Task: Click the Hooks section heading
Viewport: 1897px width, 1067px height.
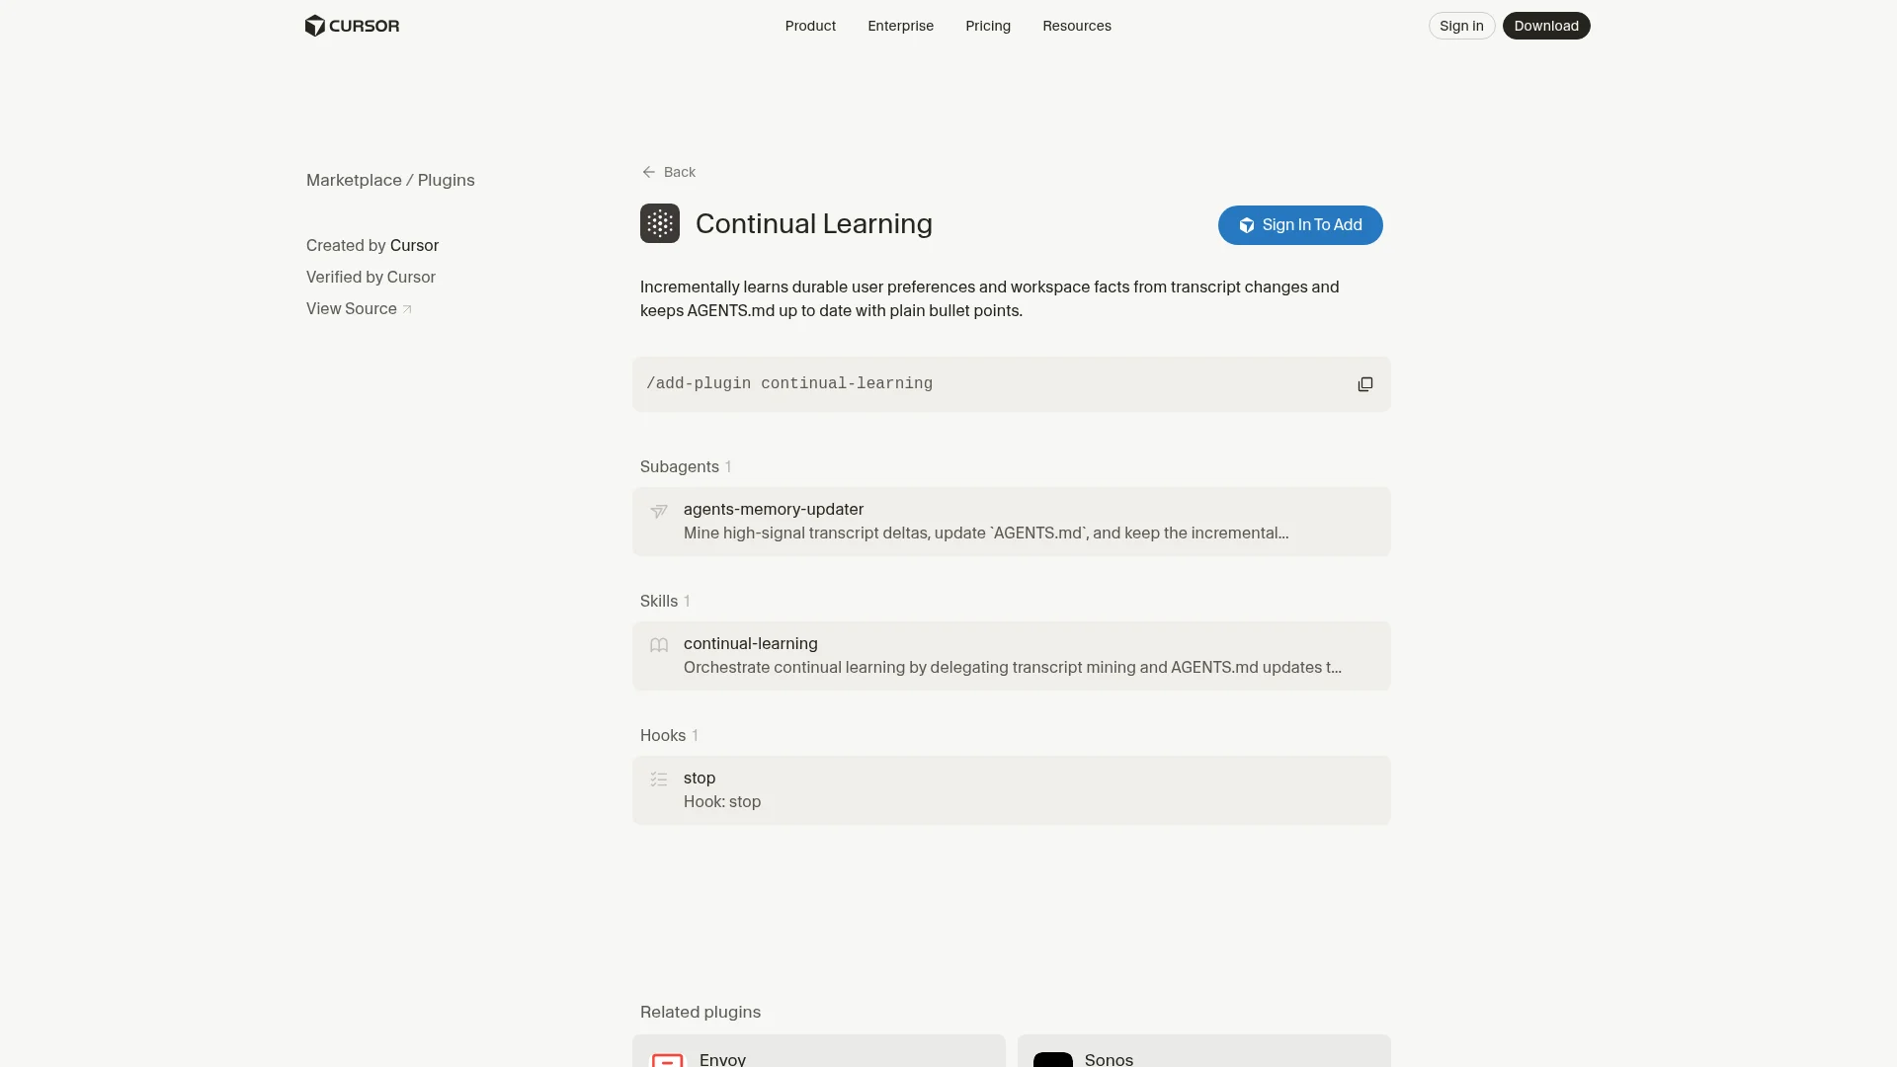Action: click(663, 735)
